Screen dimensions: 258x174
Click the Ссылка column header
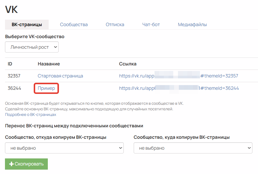point(128,64)
